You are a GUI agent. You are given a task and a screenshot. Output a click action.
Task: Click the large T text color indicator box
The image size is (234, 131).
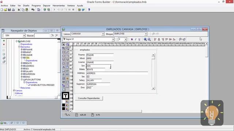[65, 96]
